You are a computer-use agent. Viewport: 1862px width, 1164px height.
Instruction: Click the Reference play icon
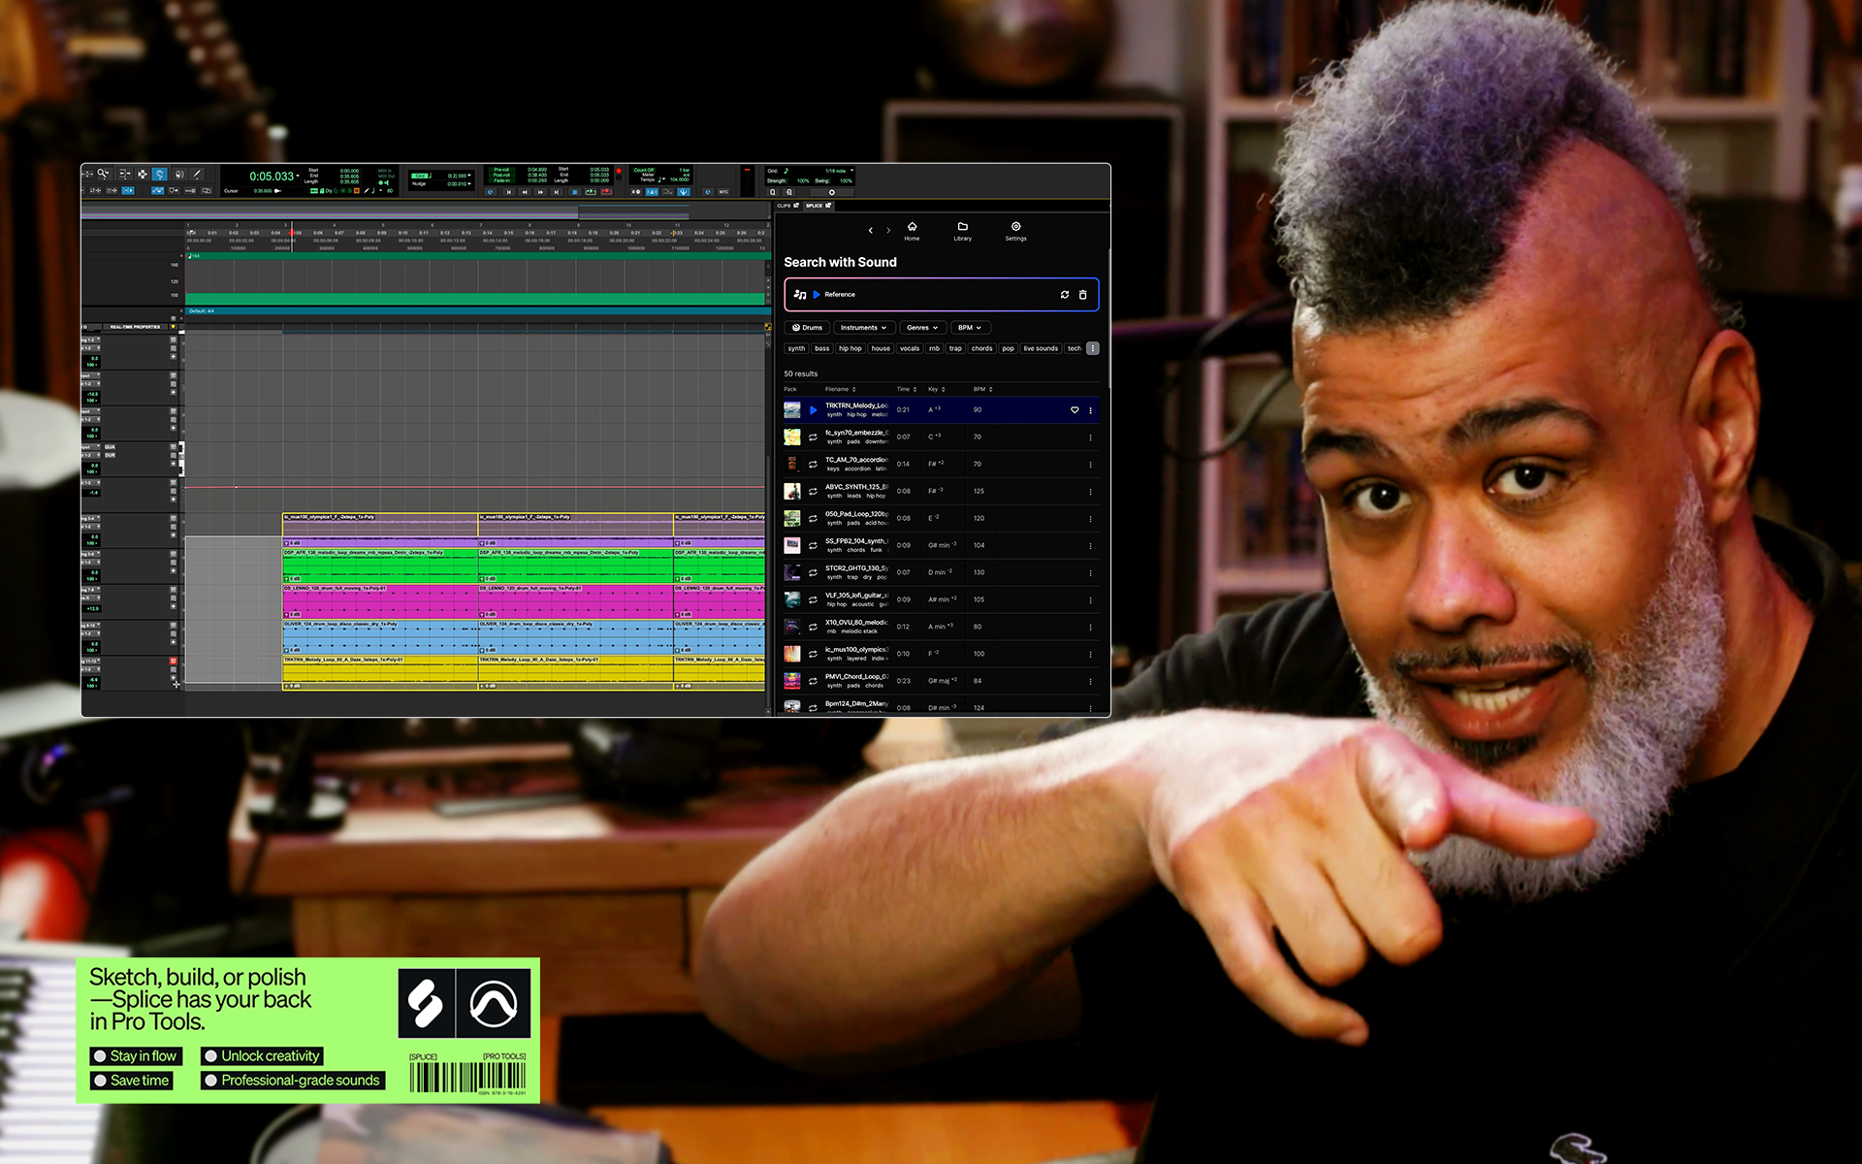[817, 294]
